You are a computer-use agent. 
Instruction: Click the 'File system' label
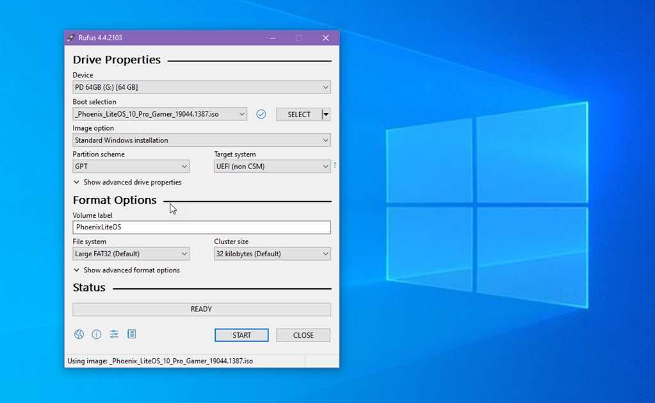tap(90, 242)
